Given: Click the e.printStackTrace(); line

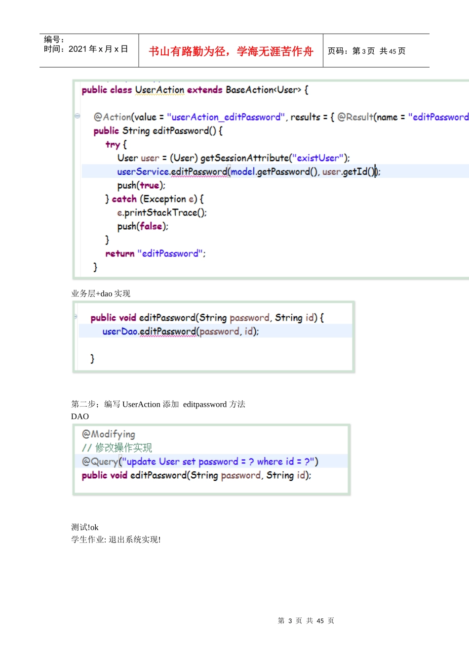Looking at the screenshot, I should [162, 212].
